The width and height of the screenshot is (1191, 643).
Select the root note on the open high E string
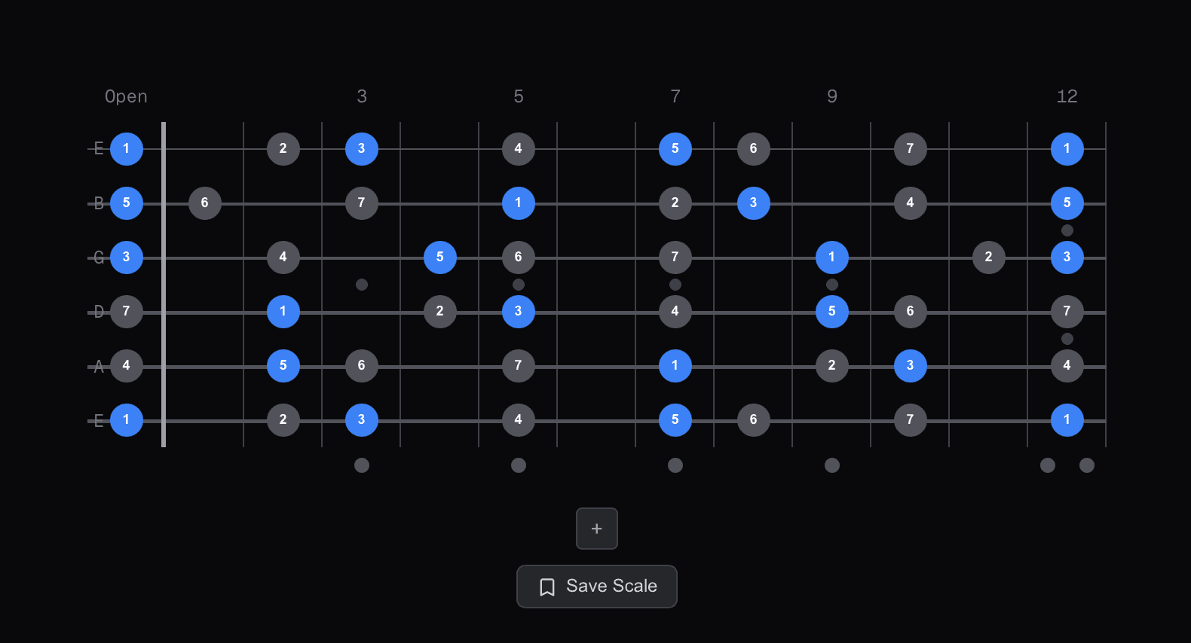pos(127,148)
